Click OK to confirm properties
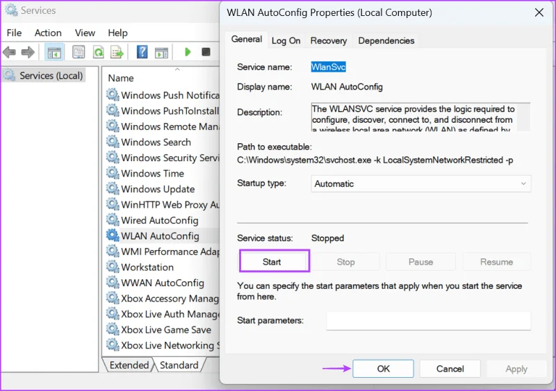The width and height of the screenshot is (556, 391). (384, 369)
